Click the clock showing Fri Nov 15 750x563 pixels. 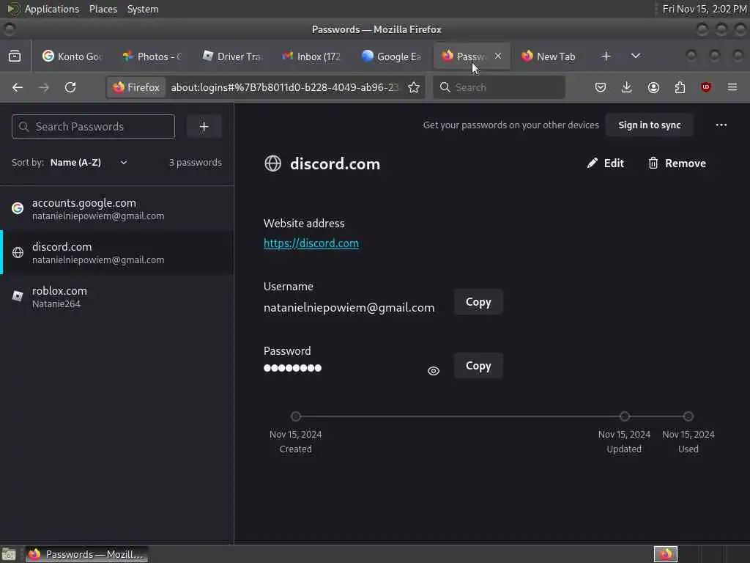click(705, 9)
